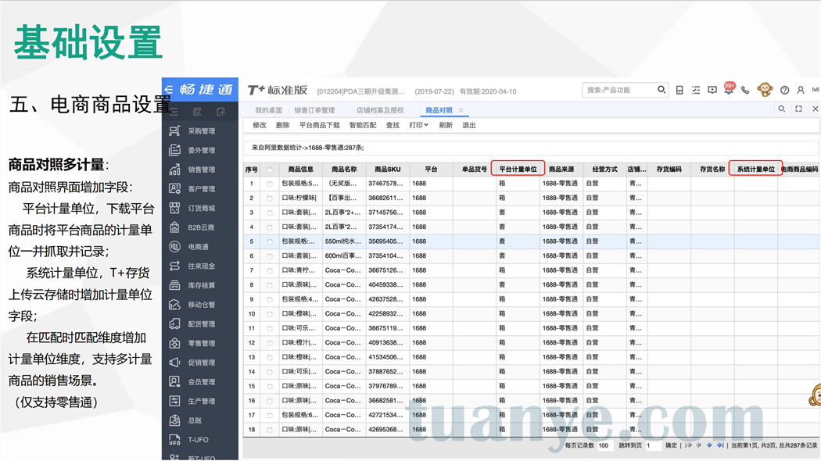The image size is (821, 461).
Task: Open notifications bell with 99+ badge
Action: pos(729,89)
